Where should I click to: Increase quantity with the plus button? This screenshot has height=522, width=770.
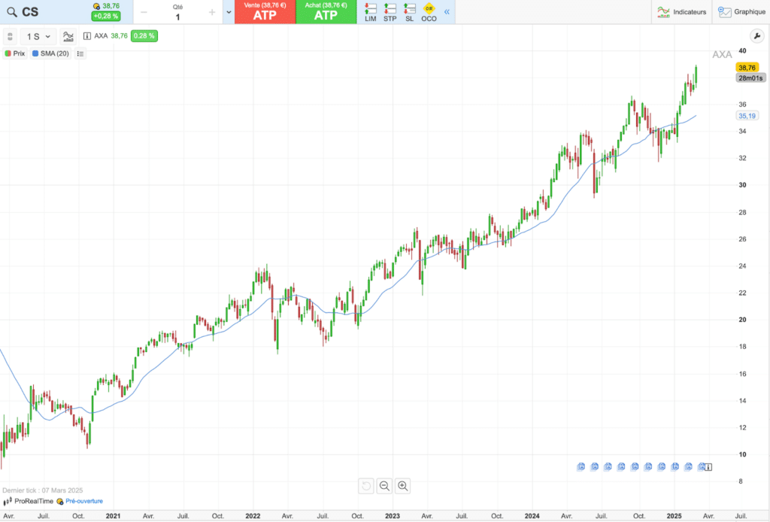[x=212, y=12]
